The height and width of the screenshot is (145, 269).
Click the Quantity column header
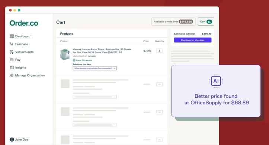pos(159,41)
